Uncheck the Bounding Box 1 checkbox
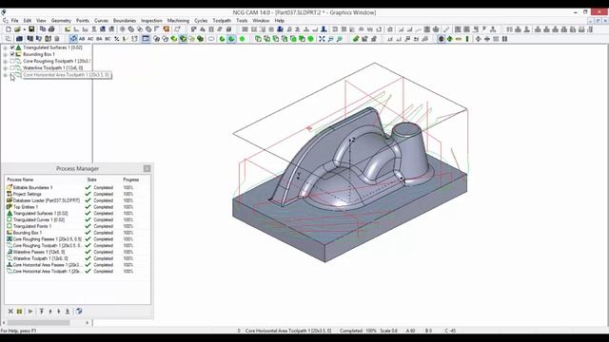The width and height of the screenshot is (609, 342). 12,54
